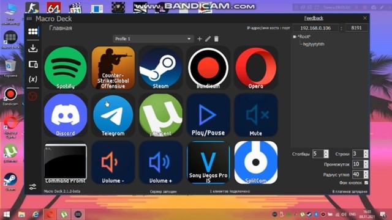The width and height of the screenshot is (392, 220).
Task: Select the Discord deck button
Action: click(x=66, y=115)
